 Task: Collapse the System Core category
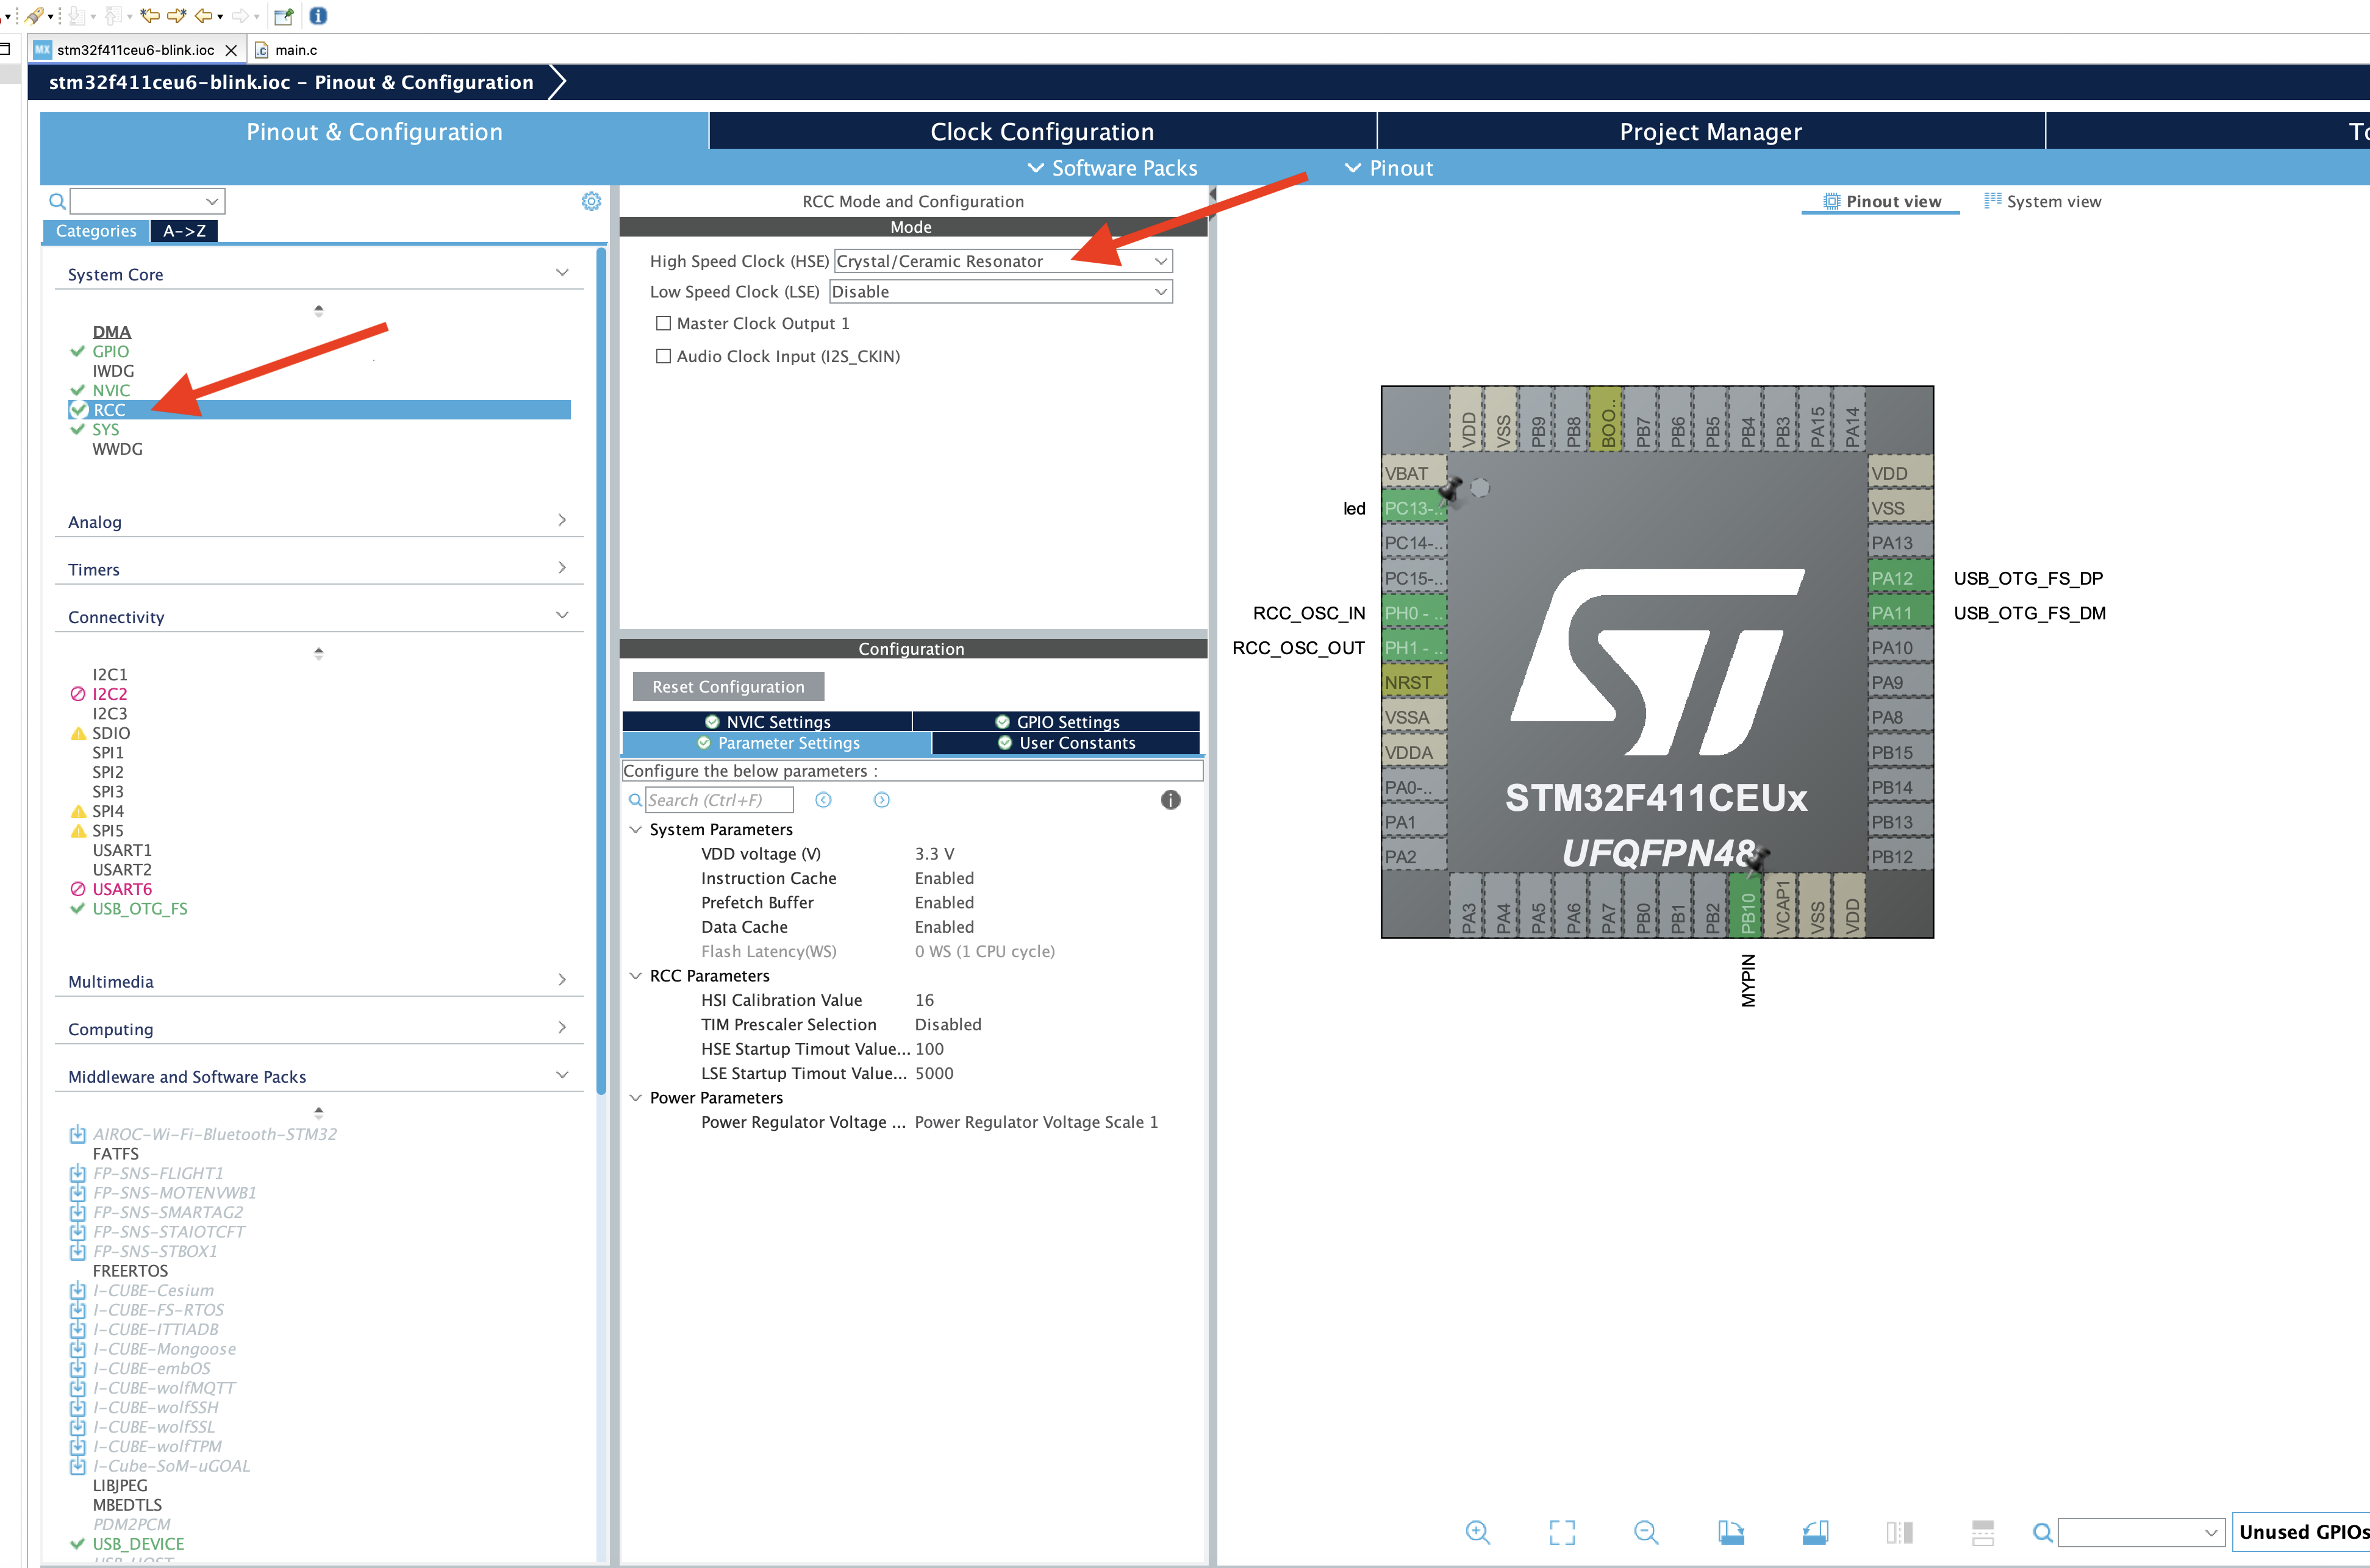tap(562, 273)
